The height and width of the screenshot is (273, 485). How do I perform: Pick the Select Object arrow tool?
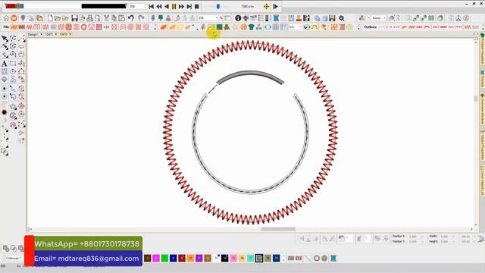5,39
